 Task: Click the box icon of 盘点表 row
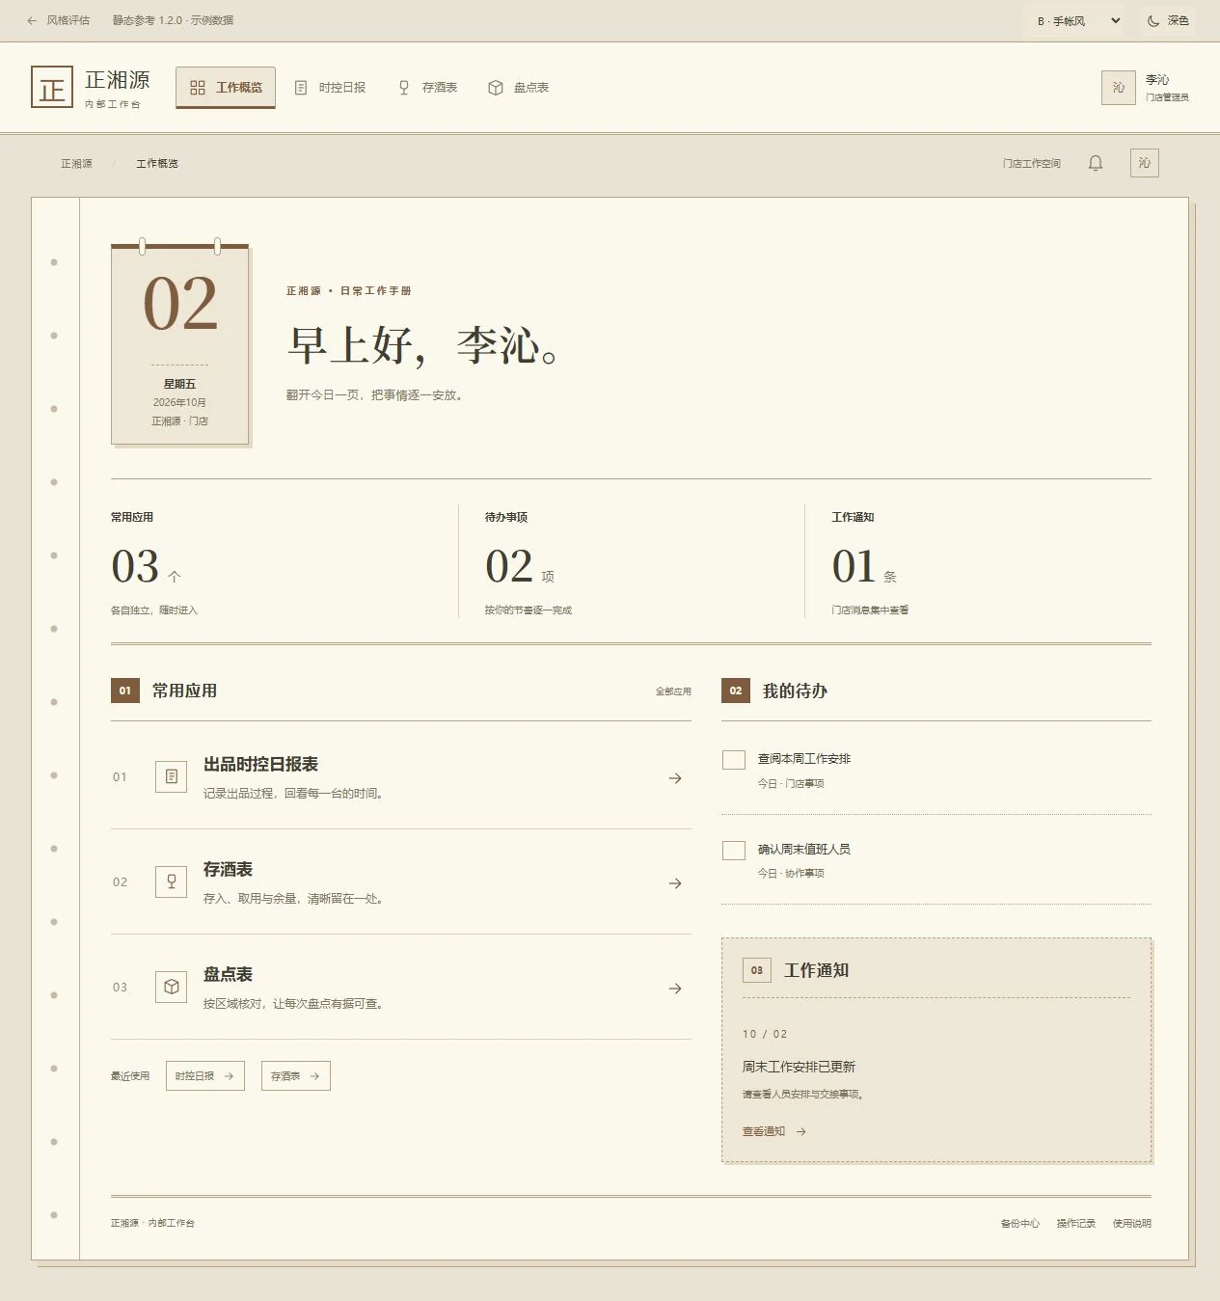click(x=172, y=987)
